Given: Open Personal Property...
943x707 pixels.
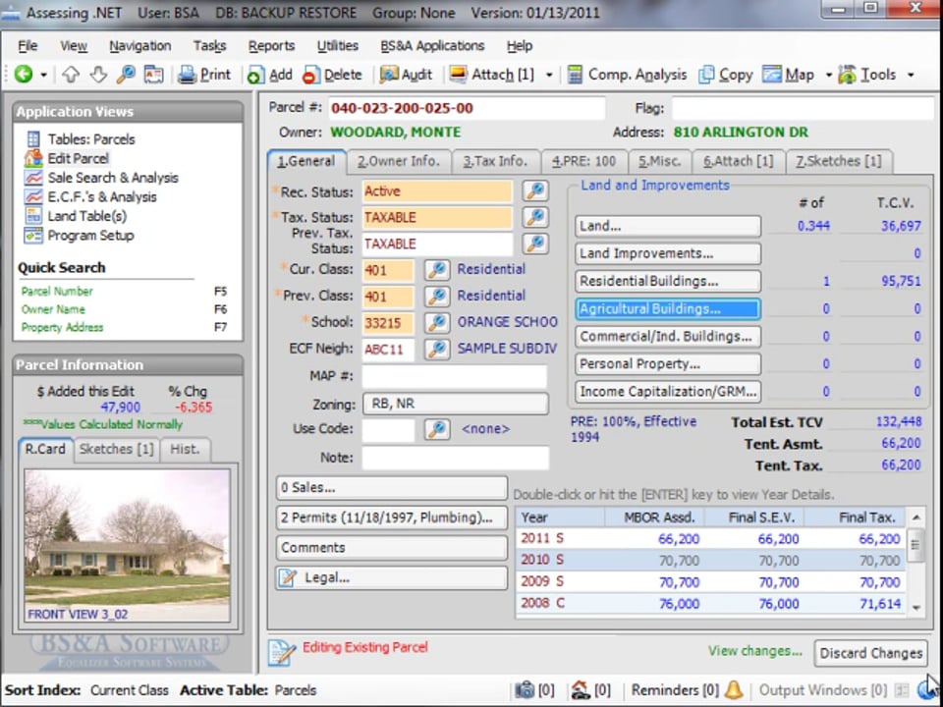Looking at the screenshot, I should [668, 363].
